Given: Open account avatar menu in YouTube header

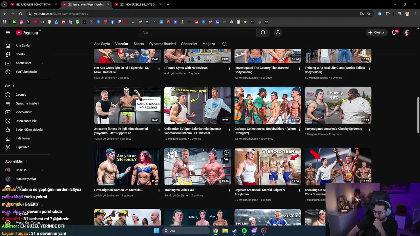Looking at the screenshot, I should click(x=407, y=32).
